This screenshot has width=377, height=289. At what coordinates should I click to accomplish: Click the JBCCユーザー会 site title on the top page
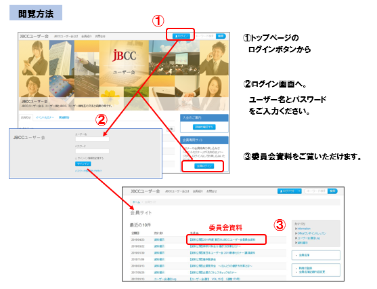coord(34,36)
